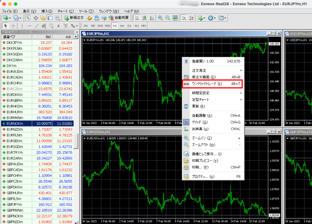This screenshot has width=312, height=224.
Task: Open the templates dropdown arrow
Action: (225, 18)
